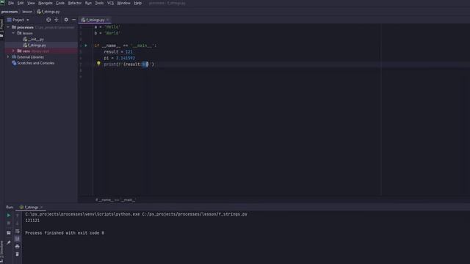
Task: Click the yellow lightbulb intention icon
Action: coord(98,64)
